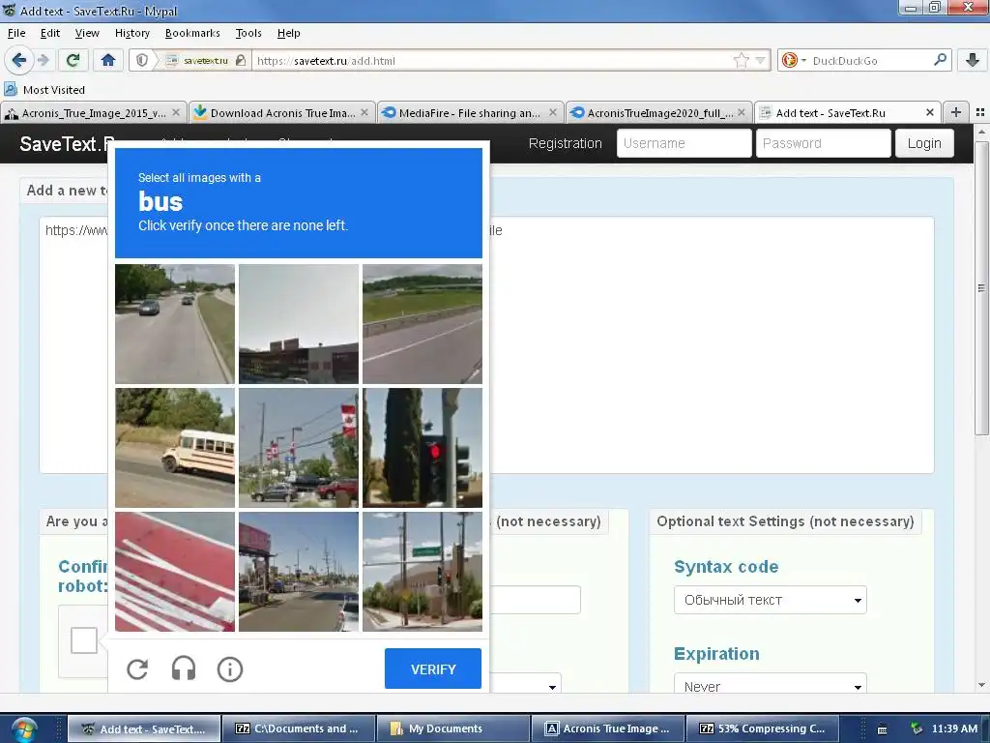
Task: Get a new captcha challenge via reload icon
Action: point(137,669)
